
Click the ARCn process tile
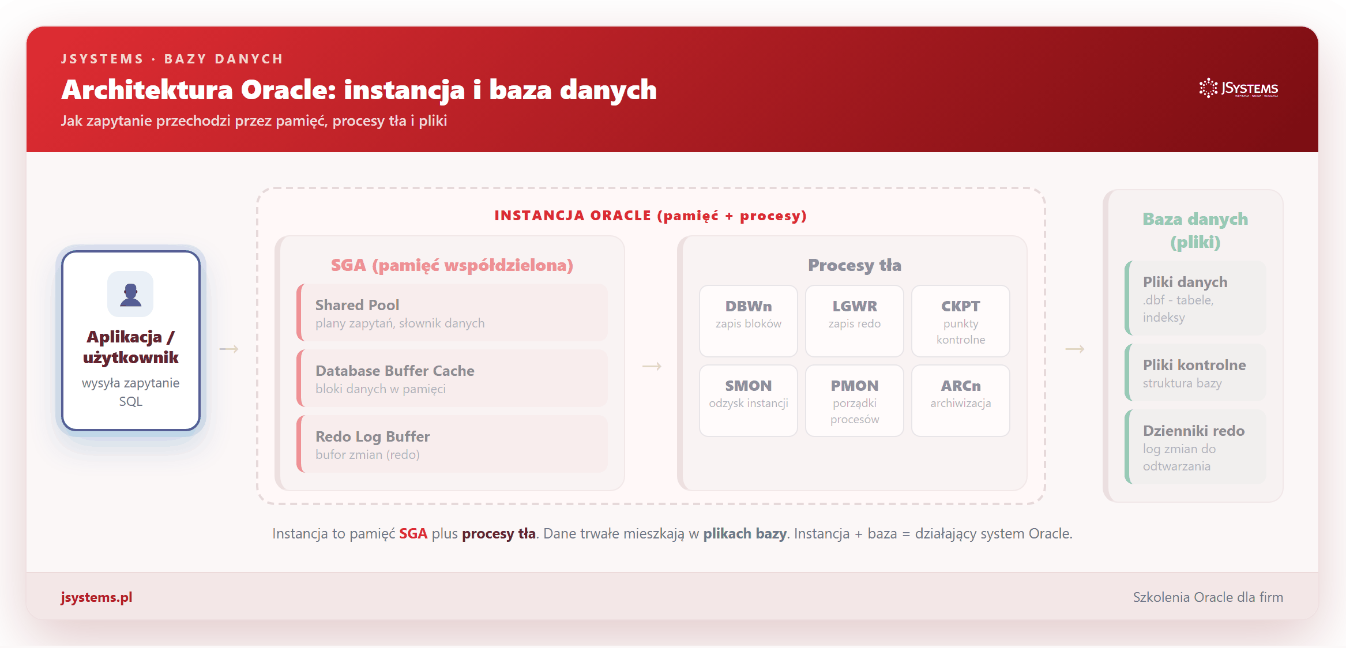tap(961, 401)
